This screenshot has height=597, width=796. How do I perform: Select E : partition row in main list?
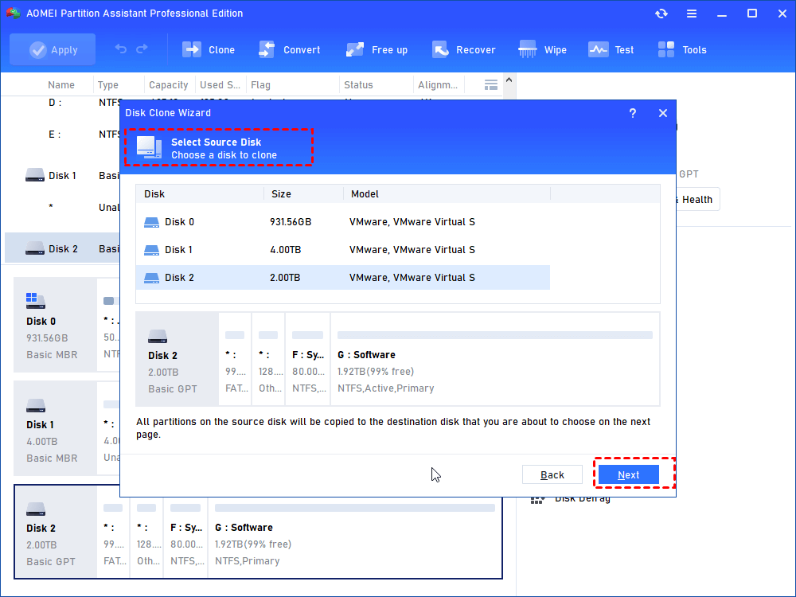click(x=62, y=135)
